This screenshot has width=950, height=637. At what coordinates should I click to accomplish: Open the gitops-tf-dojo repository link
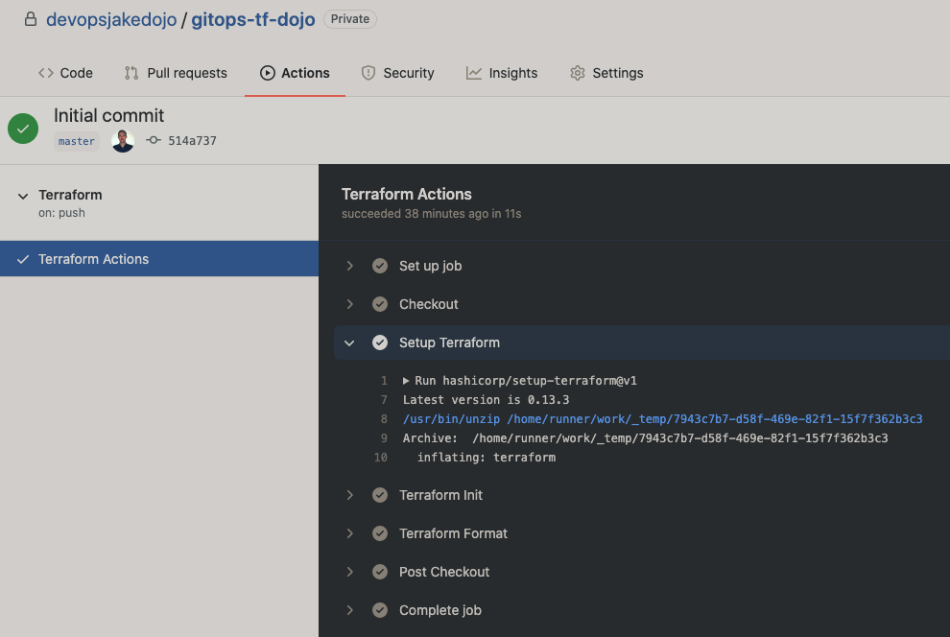tap(253, 19)
